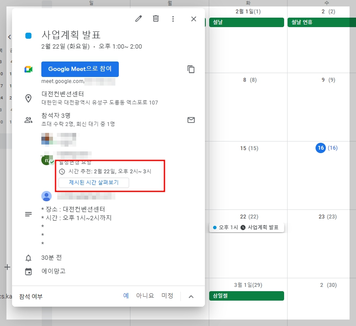Join the meeting via Google Meet으로 참여
This screenshot has height=326, width=356.
(x=80, y=69)
